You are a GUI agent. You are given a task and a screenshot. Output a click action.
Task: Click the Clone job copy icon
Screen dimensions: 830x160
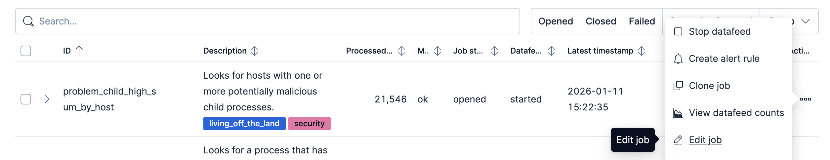tap(678, 86)
